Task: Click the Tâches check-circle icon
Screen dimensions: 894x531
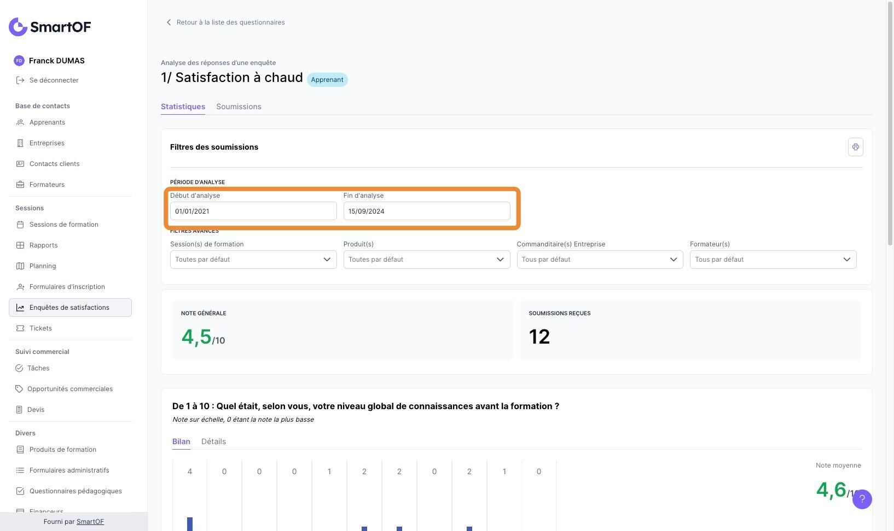Action: click(19, 368)
